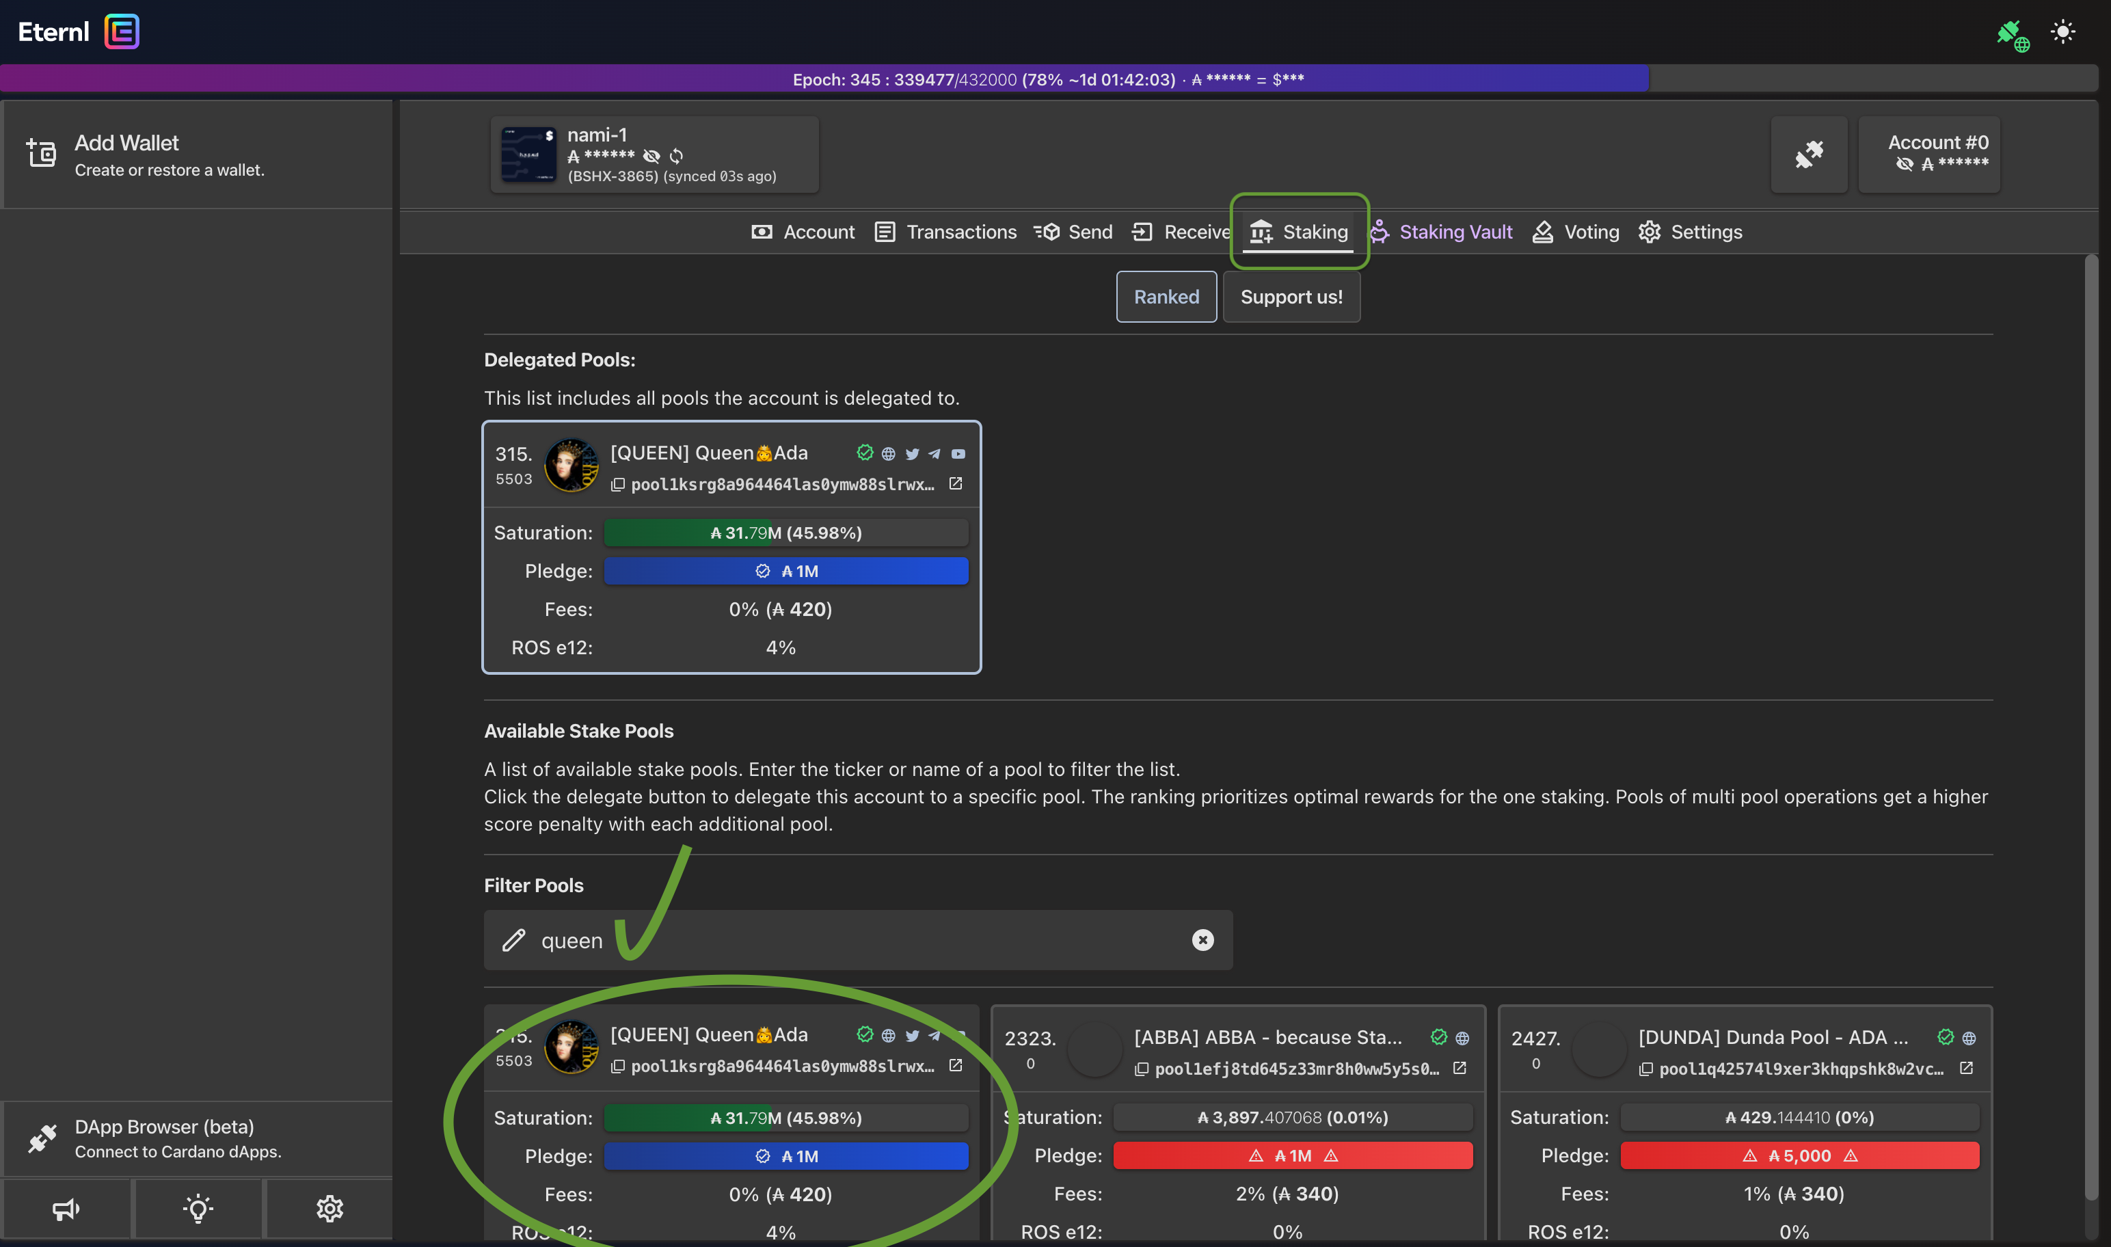Click the verified badge on the ABBA pool
The width and height of the screenshot is (2111, 1247).
pyautogui.click(x=1439, y=1037)
